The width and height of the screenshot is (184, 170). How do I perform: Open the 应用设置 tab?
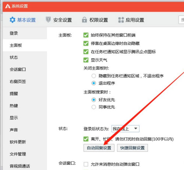[x=131, y=20]
